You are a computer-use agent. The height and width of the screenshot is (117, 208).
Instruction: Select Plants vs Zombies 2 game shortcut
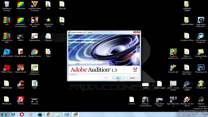pyautogui.click(x=173, y=54)
